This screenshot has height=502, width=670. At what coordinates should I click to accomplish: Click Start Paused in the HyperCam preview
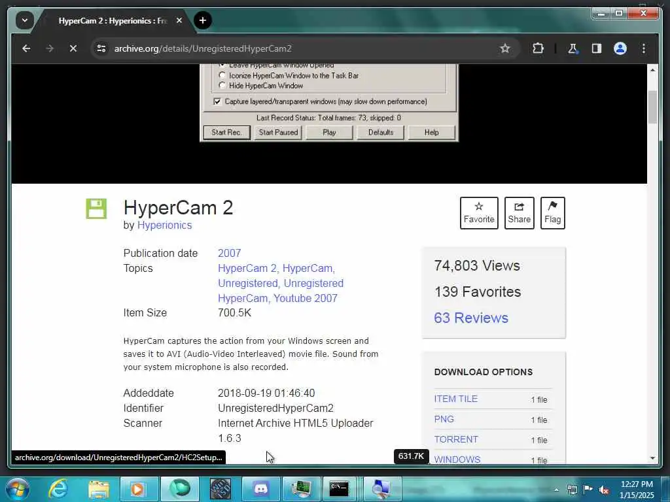coord(278,132)
